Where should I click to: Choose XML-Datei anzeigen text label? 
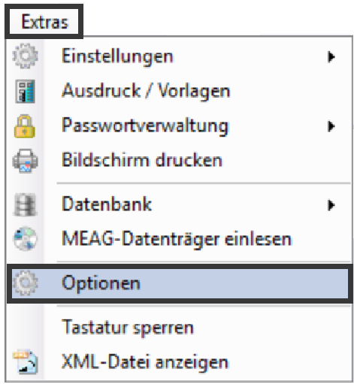[145, 362]
